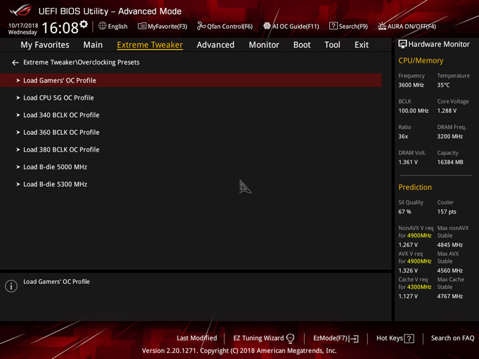Click the 10/17/2018 date
The image size is (479, 359).
[23, 26]
